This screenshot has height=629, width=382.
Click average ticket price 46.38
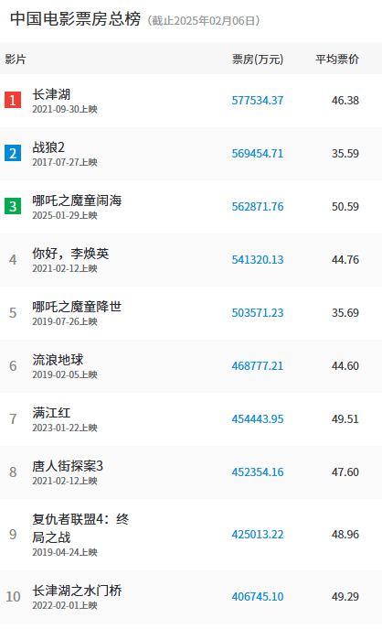(x=345, y=101)
